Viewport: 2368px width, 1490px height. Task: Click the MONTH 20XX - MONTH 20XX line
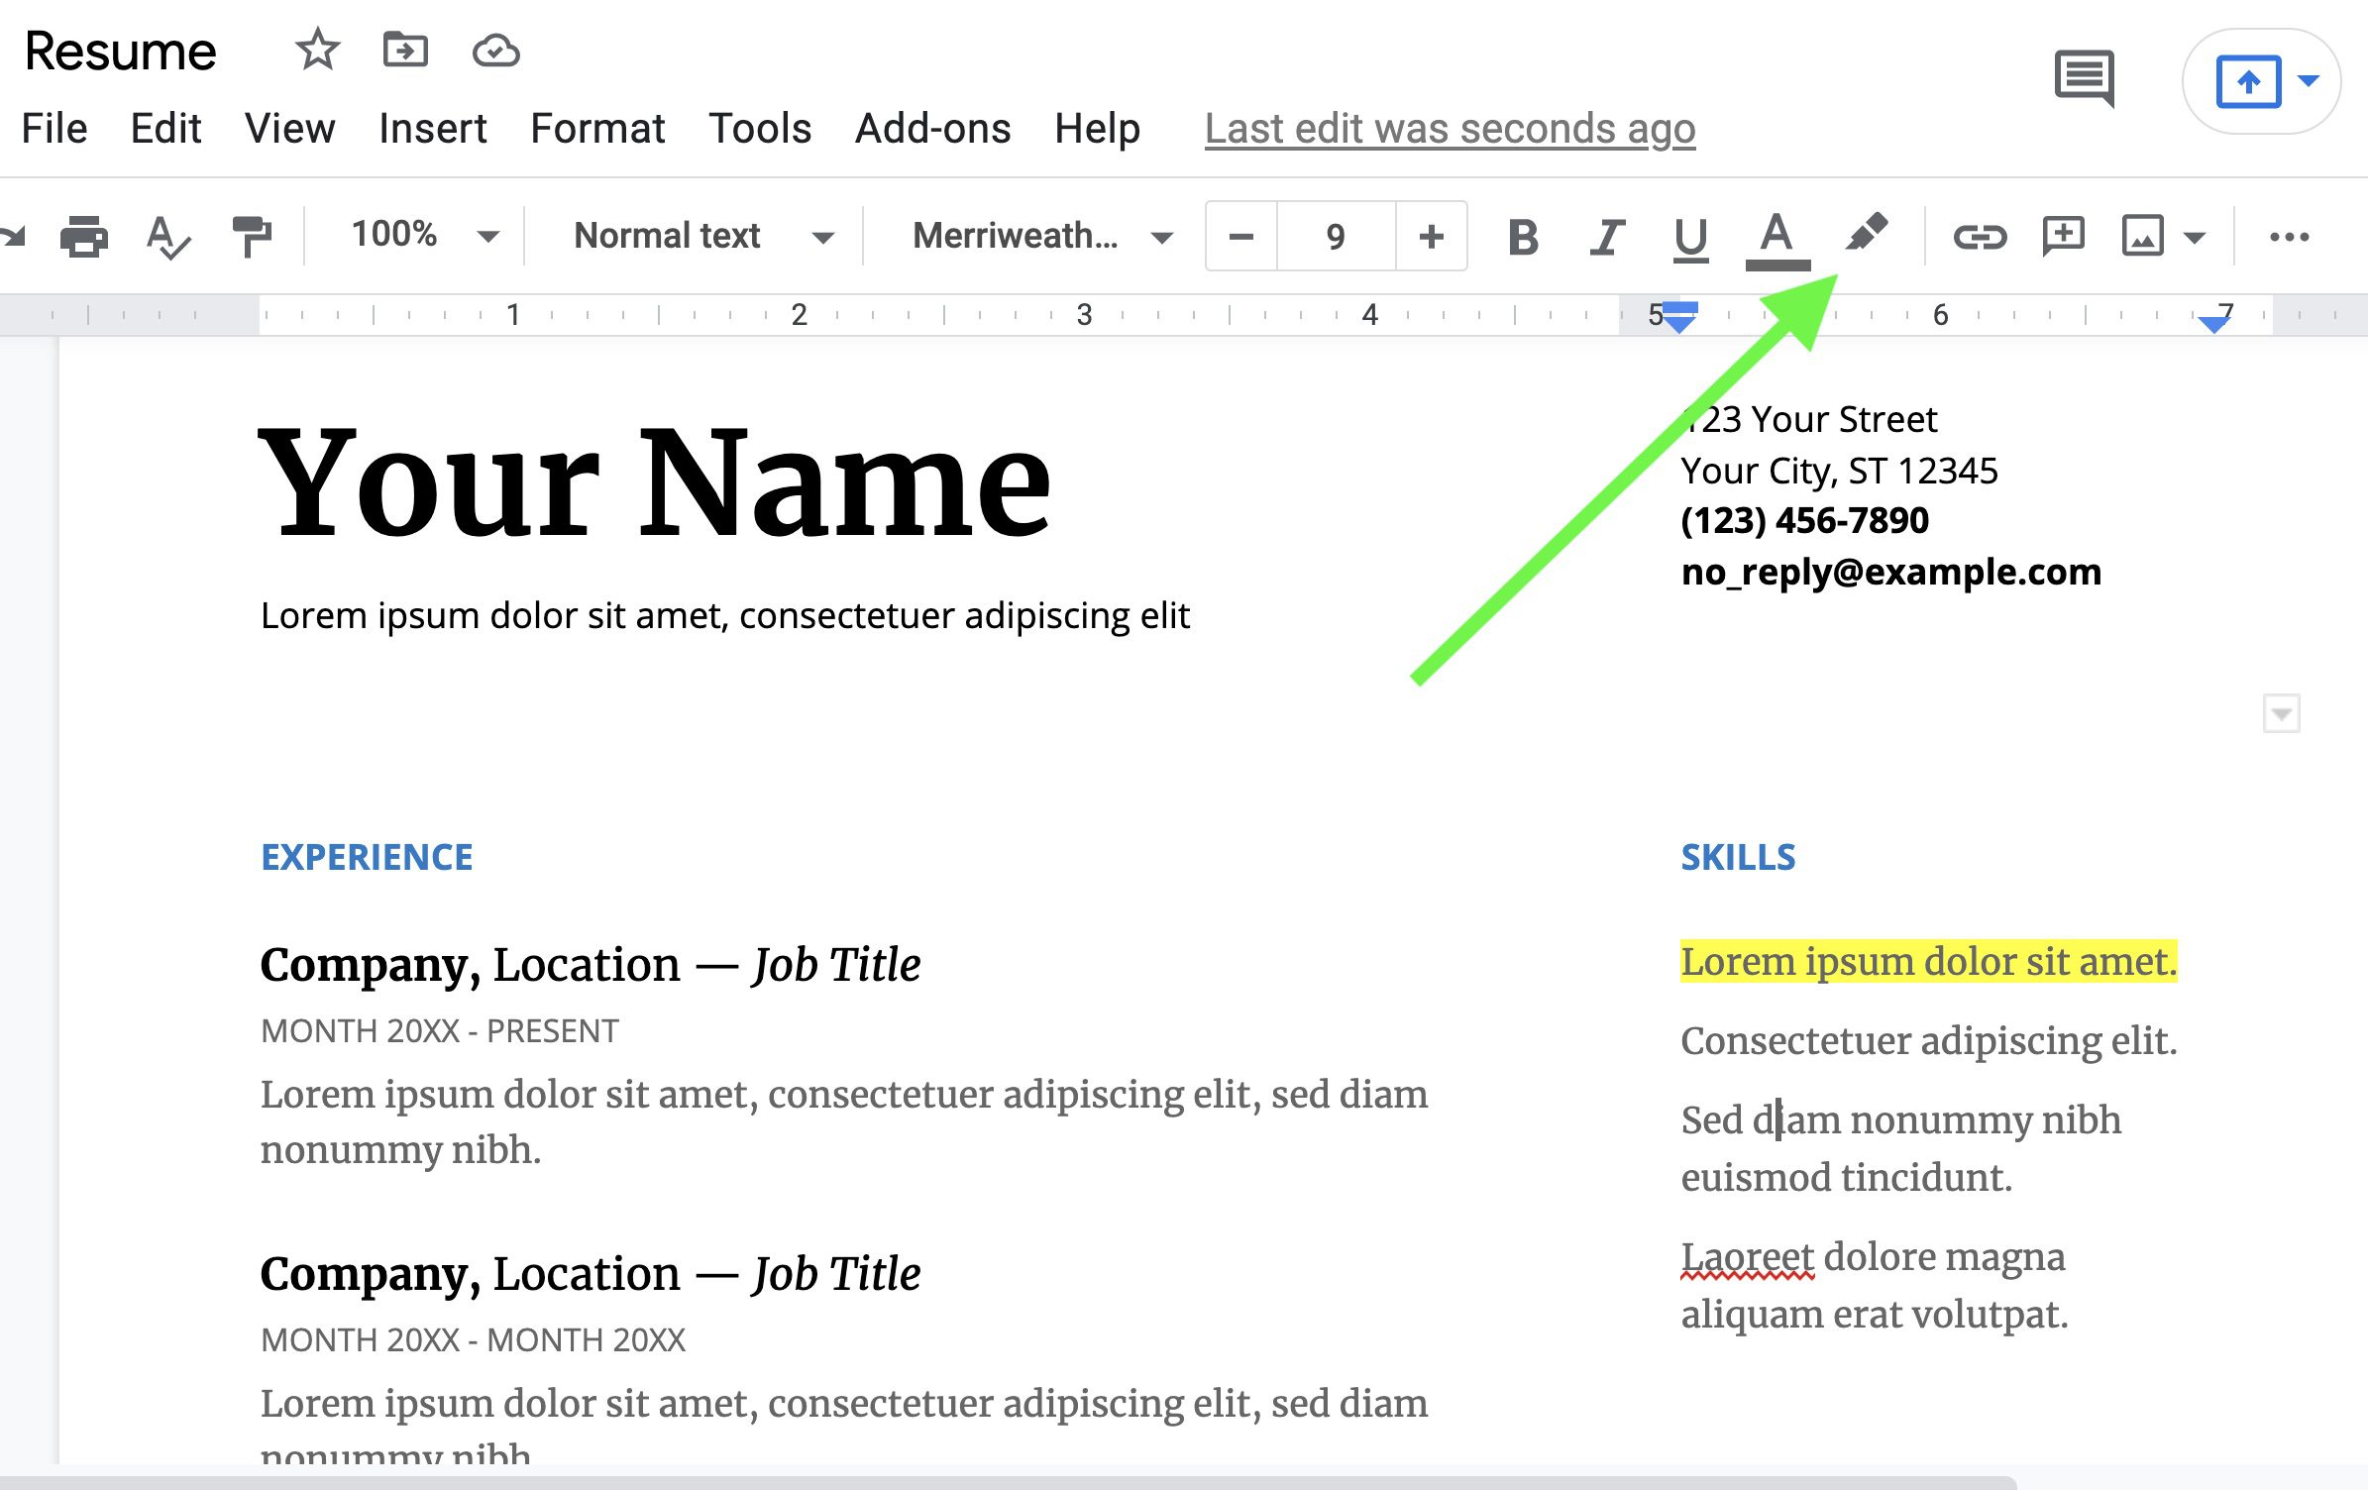[473, 1340]
